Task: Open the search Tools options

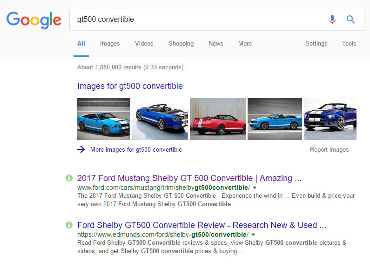Action: tap(349, 44)
